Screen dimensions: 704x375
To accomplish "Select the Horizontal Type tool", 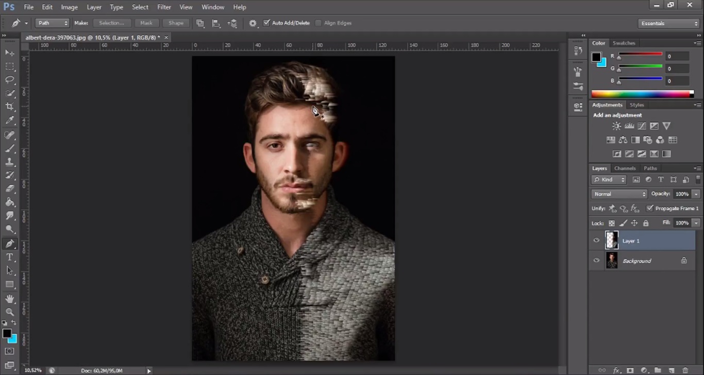I will [x=10, y=257].
